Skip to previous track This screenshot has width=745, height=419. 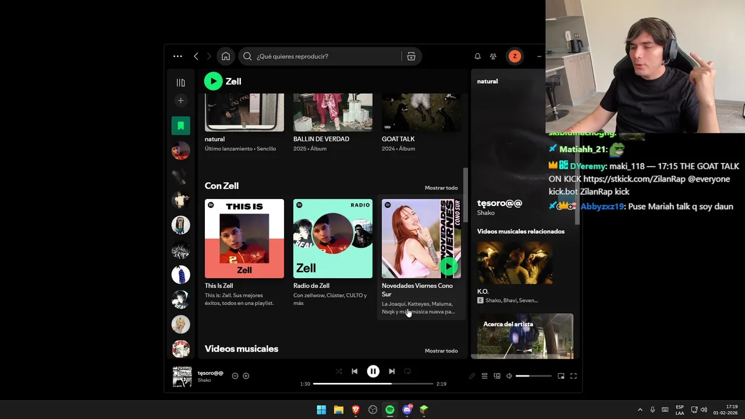coord(354,371)
